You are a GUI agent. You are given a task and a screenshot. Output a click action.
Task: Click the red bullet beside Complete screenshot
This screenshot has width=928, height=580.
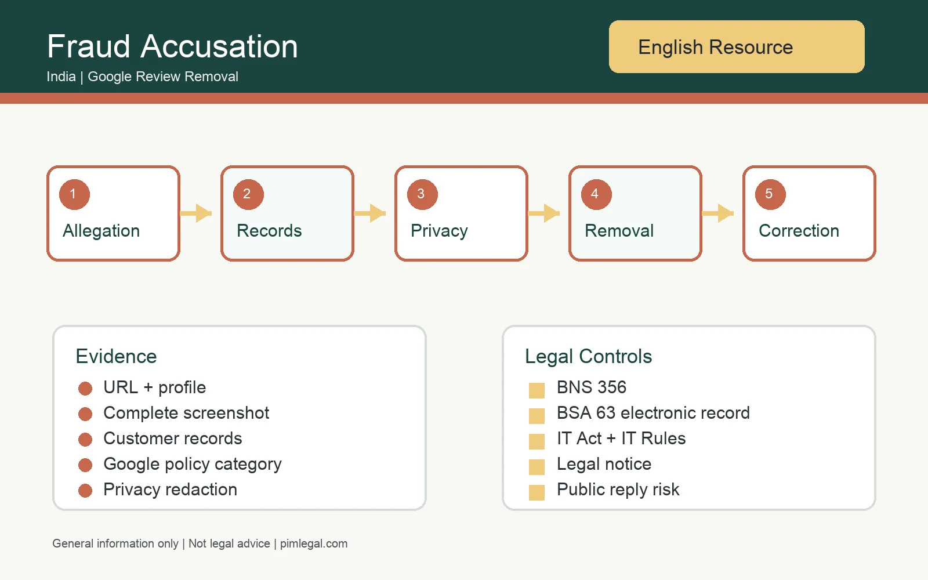click(x=85, y=414)
